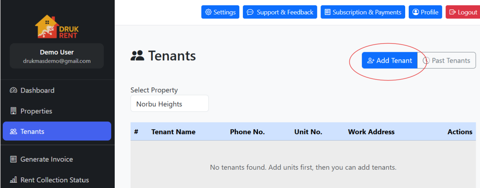The width and height of the screenshot is (480, 188).
Task: Open Subscription & Payments page
Action: pyautogui.click(x=363, y=12)
